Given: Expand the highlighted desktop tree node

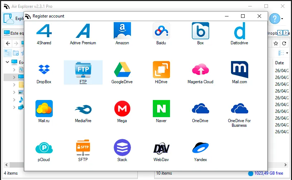Looking at the screenshot, I should [x=14, y=77].
